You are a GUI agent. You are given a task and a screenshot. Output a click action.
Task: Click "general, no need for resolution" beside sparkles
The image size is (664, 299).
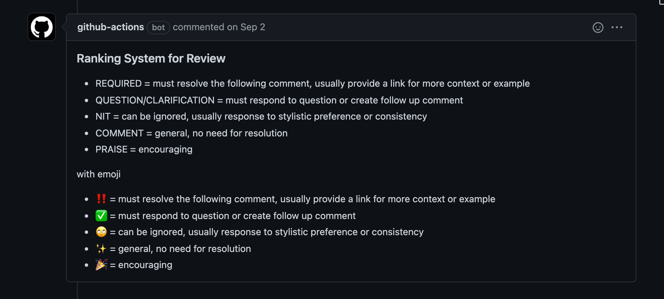point(184,249)
